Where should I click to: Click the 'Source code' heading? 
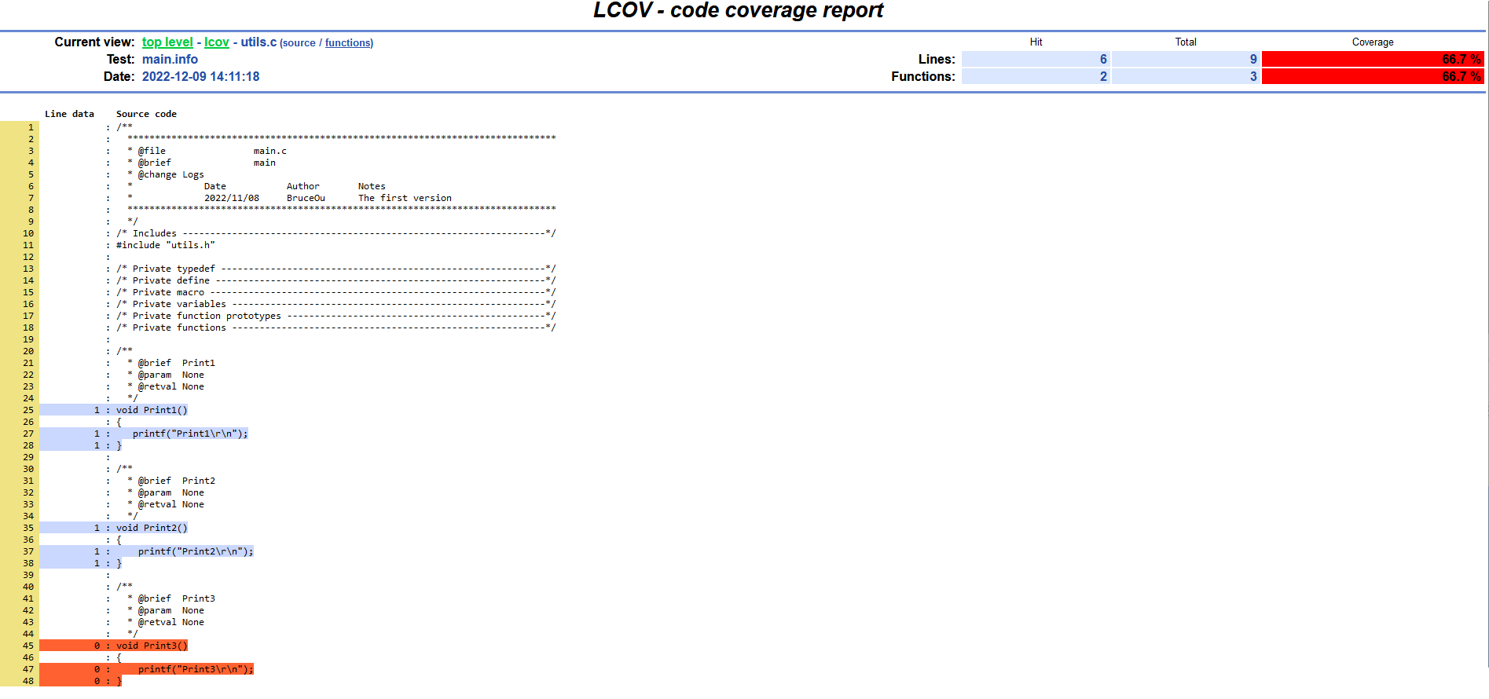pos(146,115)
